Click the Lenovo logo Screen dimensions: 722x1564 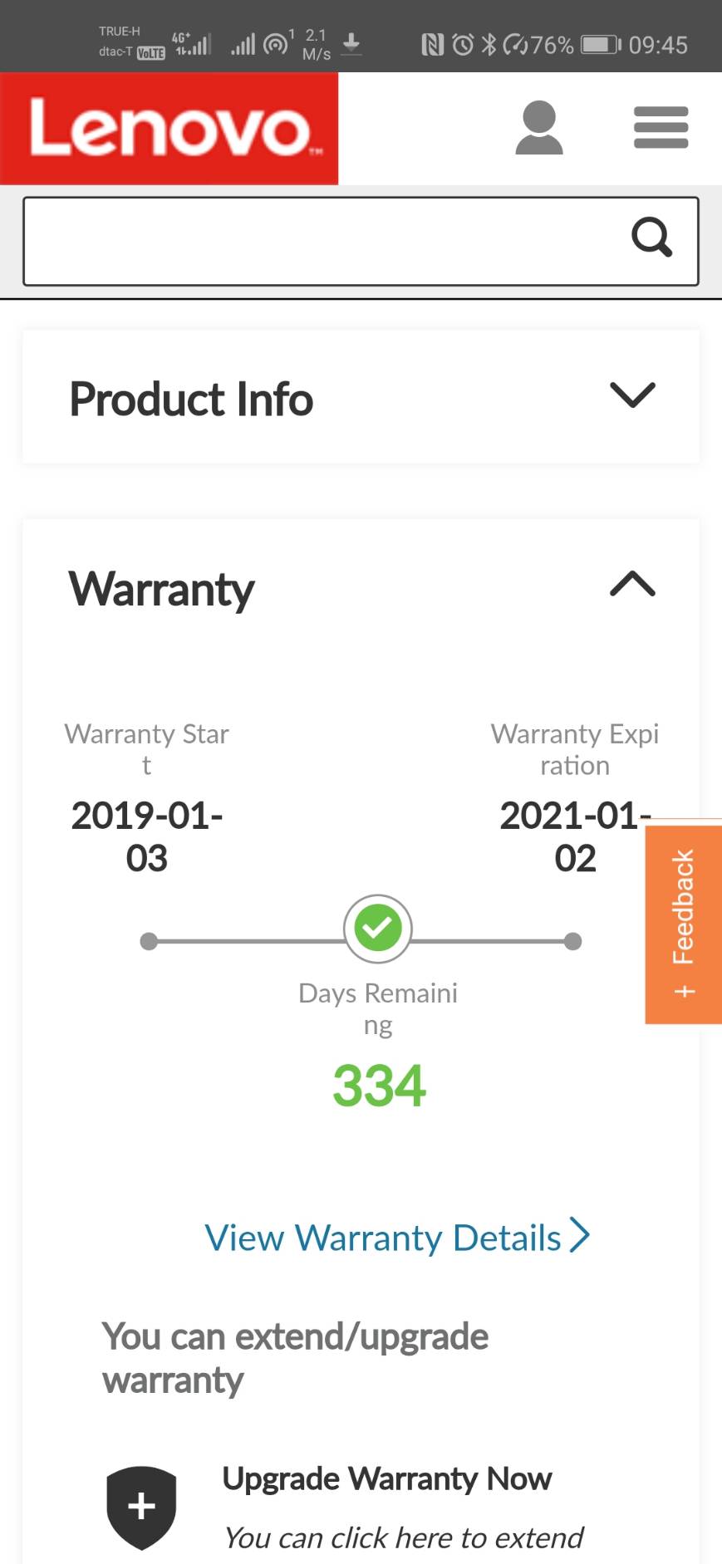169,129
